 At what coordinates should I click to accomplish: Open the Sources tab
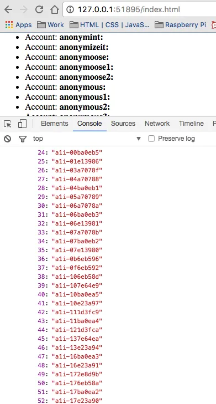pos(123,124)
